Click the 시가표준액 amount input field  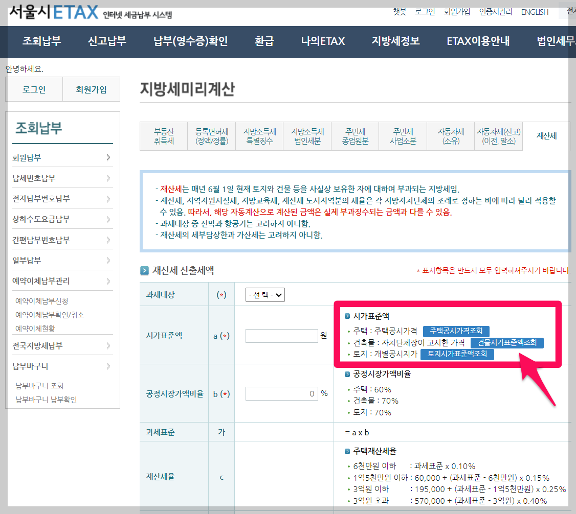point(281,336)
